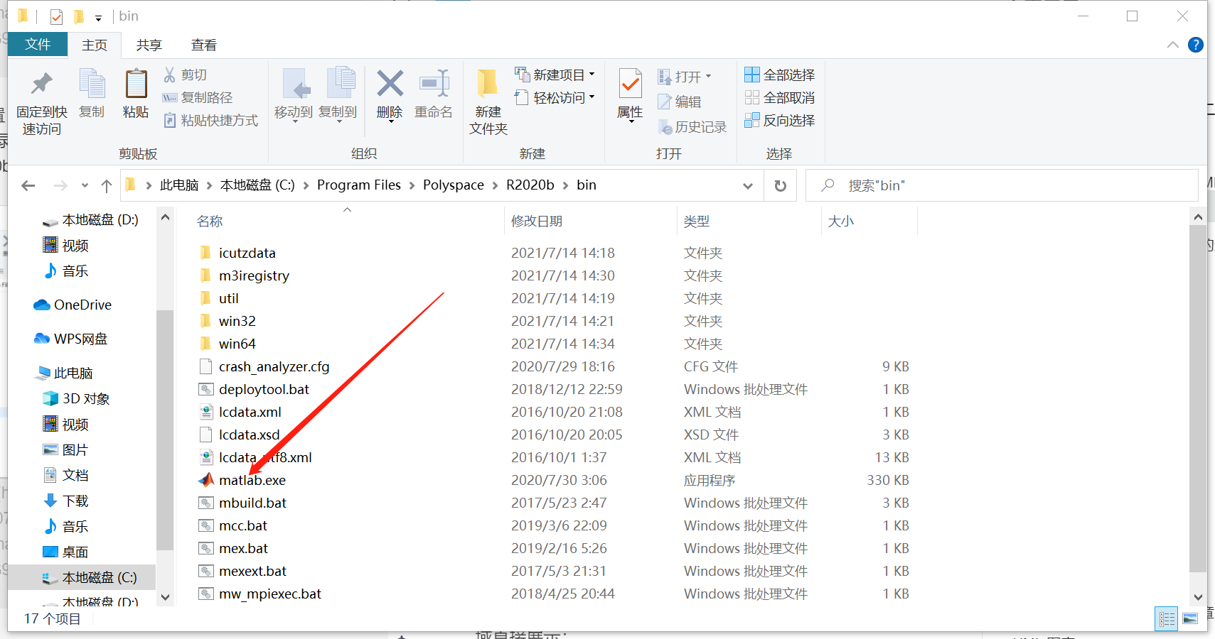Click Invert selection (反向选择)
Viewport: 1215px width, 639px height.
tap(780, 120)
